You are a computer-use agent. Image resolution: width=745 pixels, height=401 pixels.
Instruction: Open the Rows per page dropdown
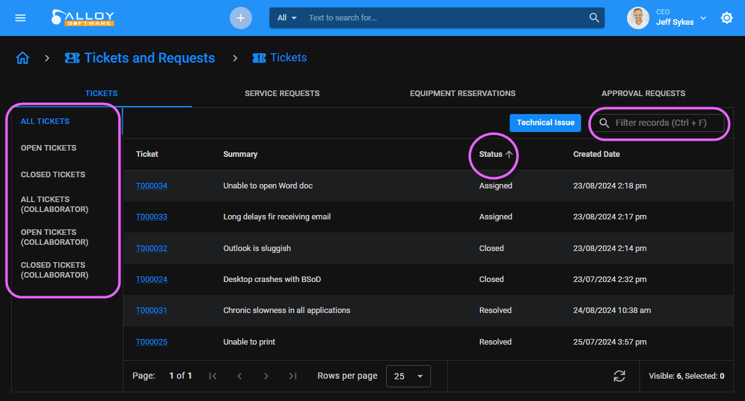pos(409,376)
